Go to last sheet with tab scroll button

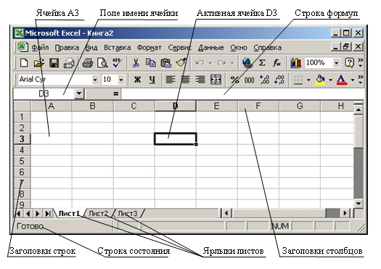pyautogui.click(x=48, y=213)
